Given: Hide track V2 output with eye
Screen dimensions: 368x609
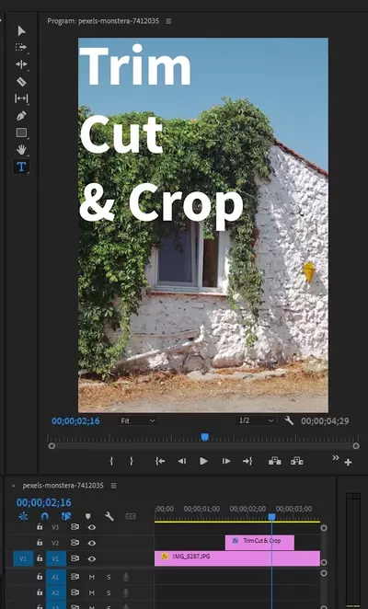Looking at the screenshot, I should coord(92,543).
